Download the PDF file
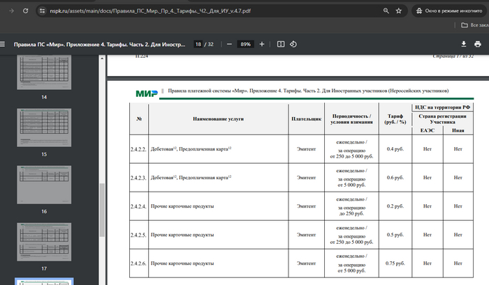489x285 pixels. [463, 44]
